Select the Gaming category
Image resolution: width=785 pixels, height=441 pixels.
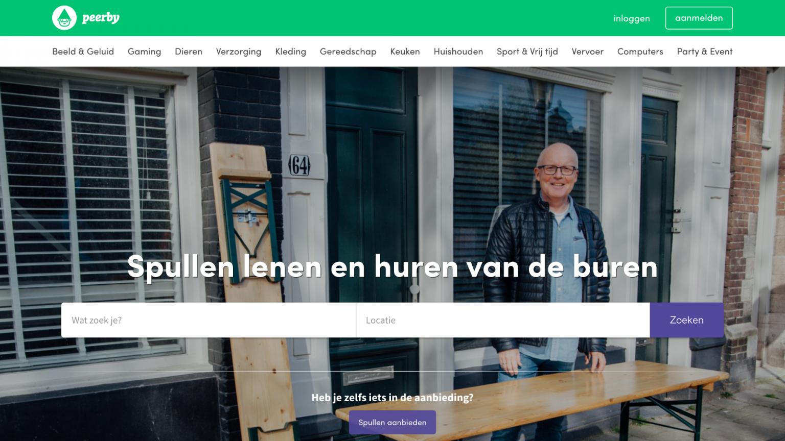(x=144, y=52)
